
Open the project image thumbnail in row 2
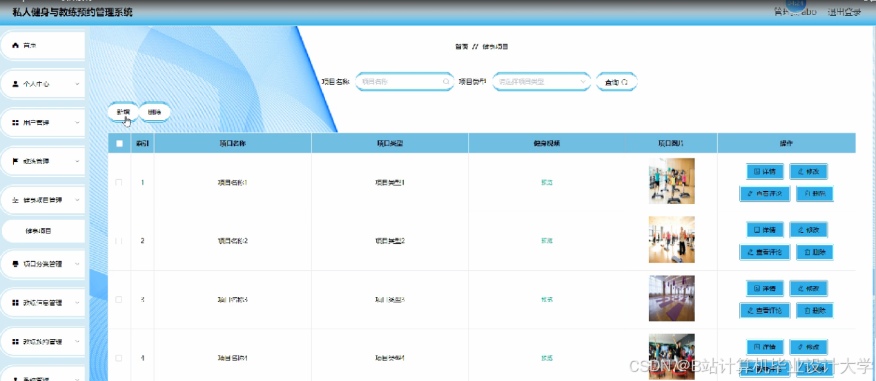[672, 240]
